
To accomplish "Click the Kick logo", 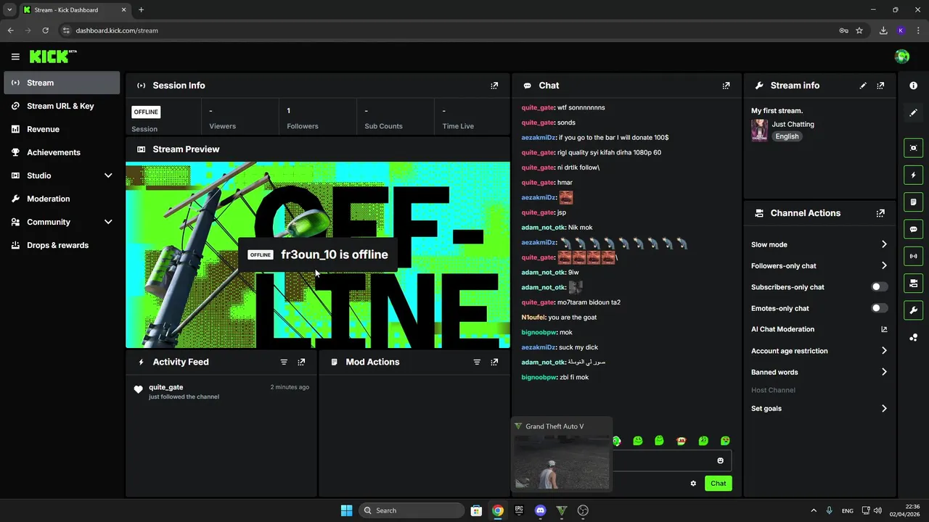I will tap(52, 57).
